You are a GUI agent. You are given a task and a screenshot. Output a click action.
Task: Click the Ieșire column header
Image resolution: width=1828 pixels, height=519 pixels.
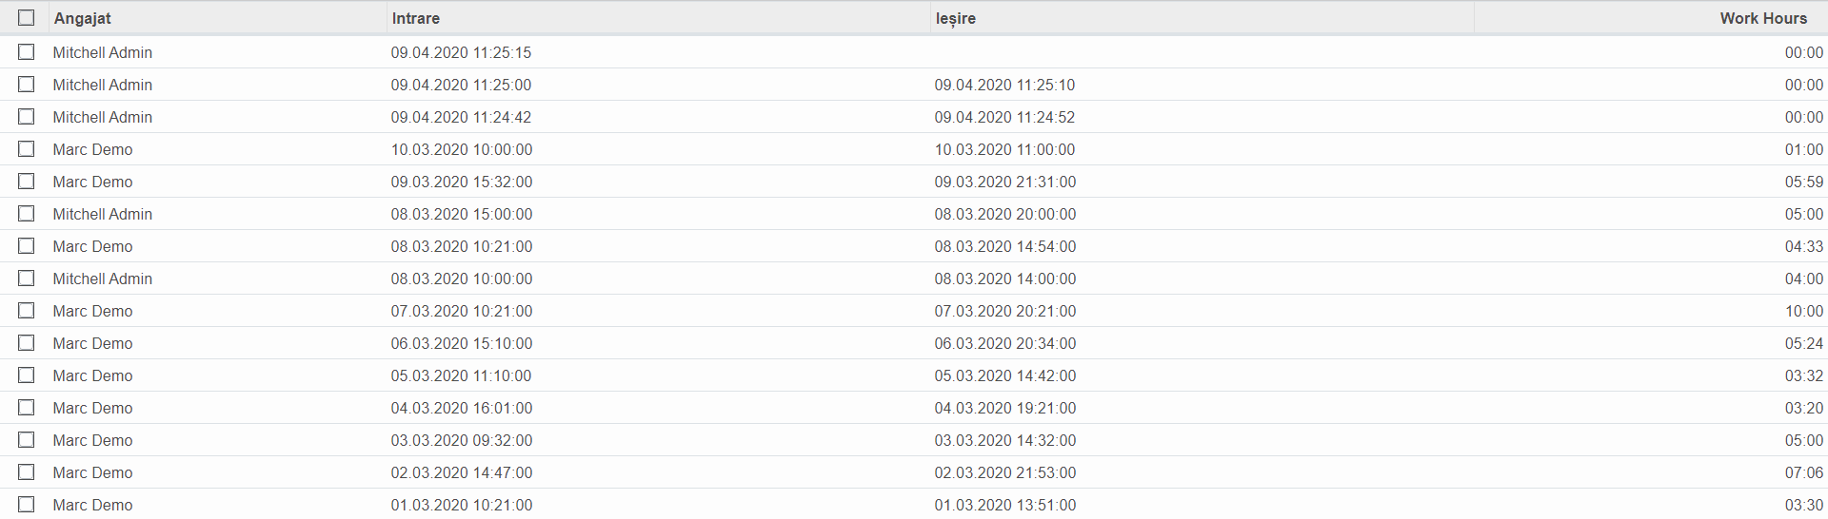(x=955, y=18)
